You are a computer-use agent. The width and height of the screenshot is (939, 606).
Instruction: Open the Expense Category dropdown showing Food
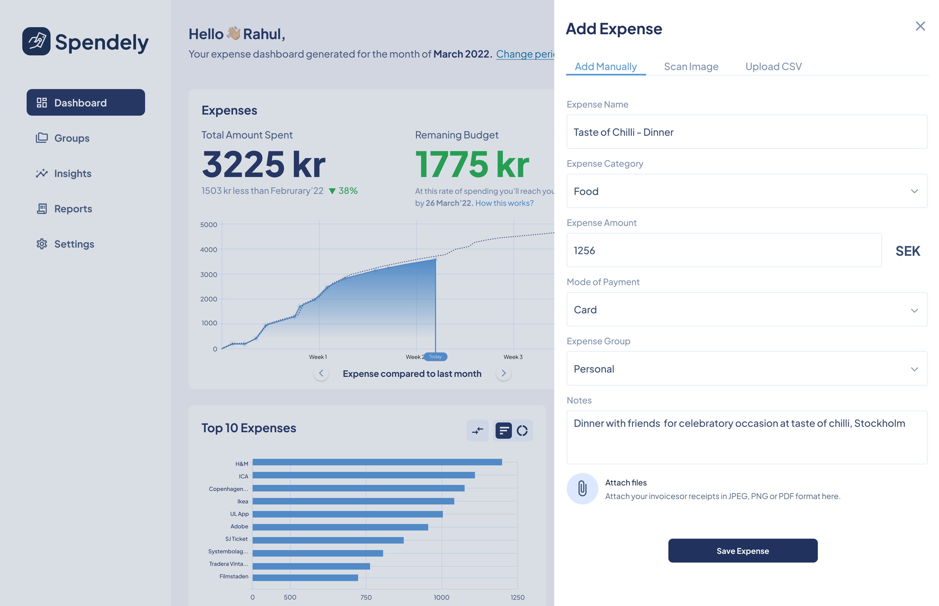pyautogui.click(x=747, y=191)
